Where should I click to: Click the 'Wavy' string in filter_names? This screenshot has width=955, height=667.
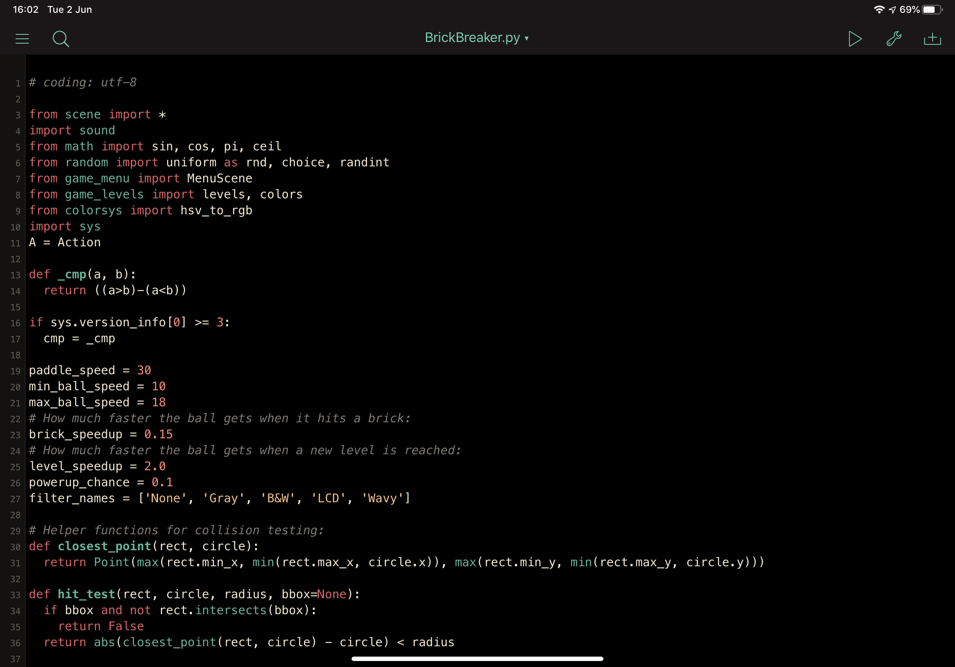pyautogui.click(x=383, y=498)
